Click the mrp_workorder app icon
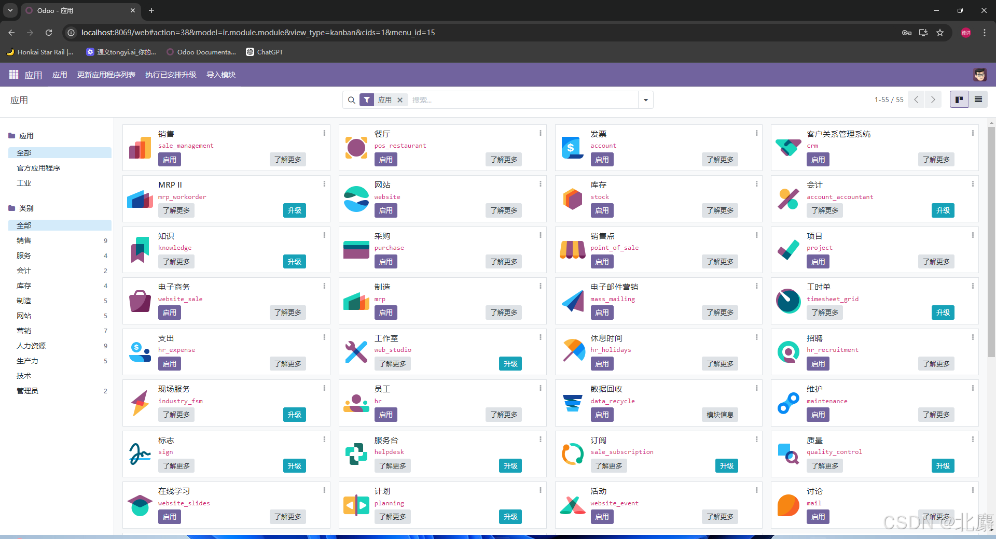This screenshot has width=996, height=539. pyautogui.click(x=140, y=198)
